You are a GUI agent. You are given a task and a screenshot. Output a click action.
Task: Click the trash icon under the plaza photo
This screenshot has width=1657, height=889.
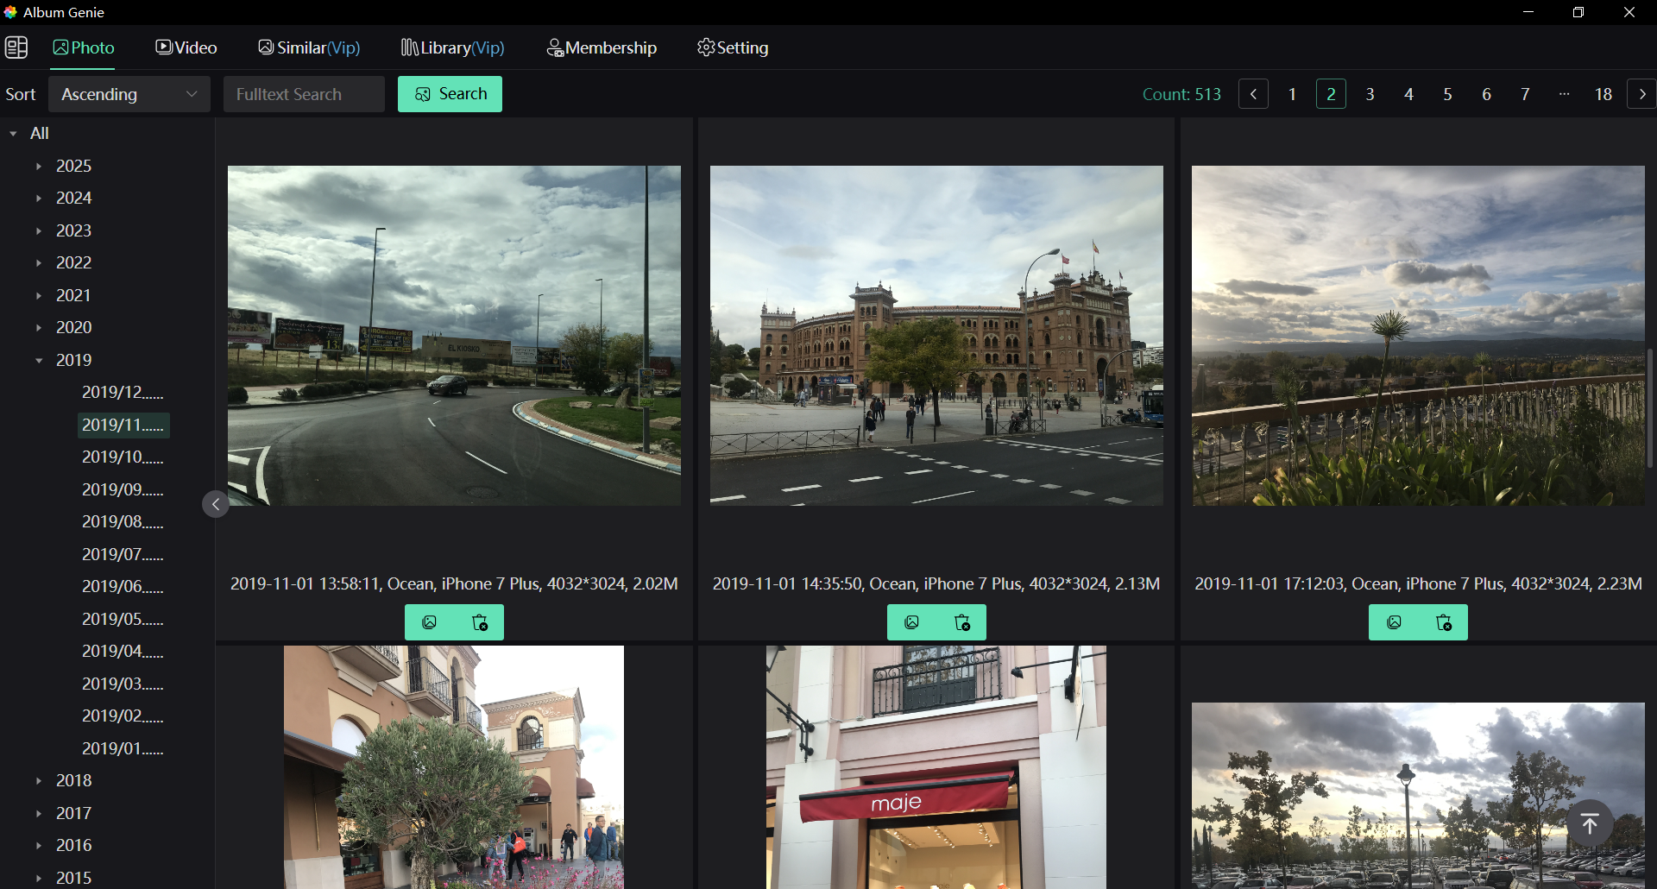pyautogui.click(x=962, y=621)
